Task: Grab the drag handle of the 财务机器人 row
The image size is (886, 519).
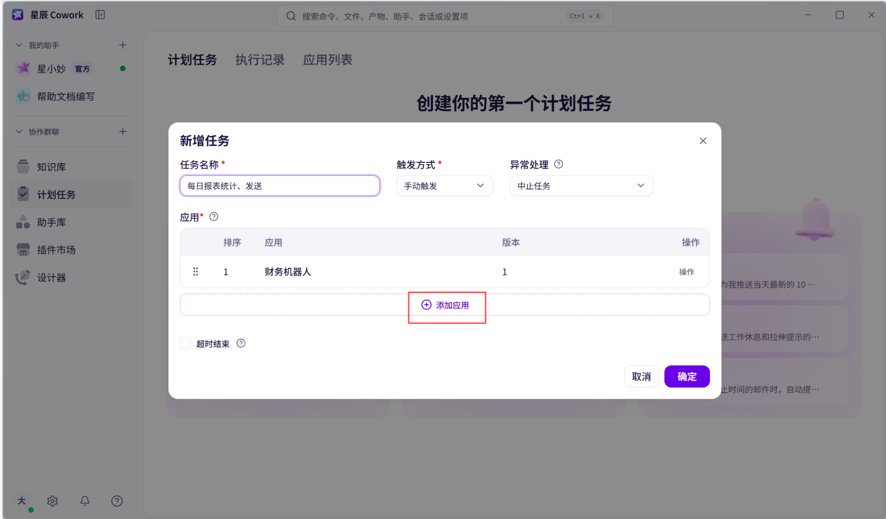Action: [196, 271]
